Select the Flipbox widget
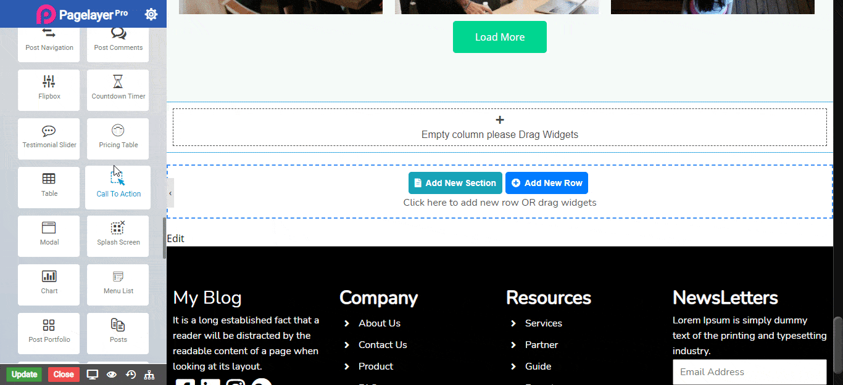 point(49,90)
